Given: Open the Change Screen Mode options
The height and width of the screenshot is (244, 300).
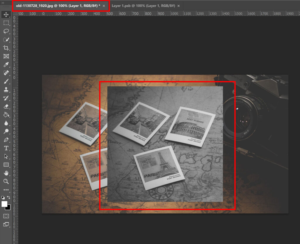Looking at the screenshot, I should click(x=6, y=224).
